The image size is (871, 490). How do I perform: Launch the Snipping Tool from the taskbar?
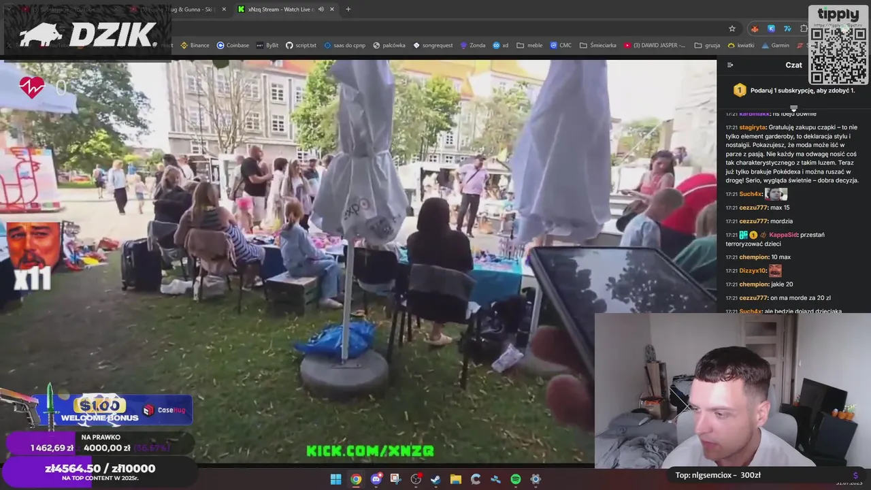[395, 479]
